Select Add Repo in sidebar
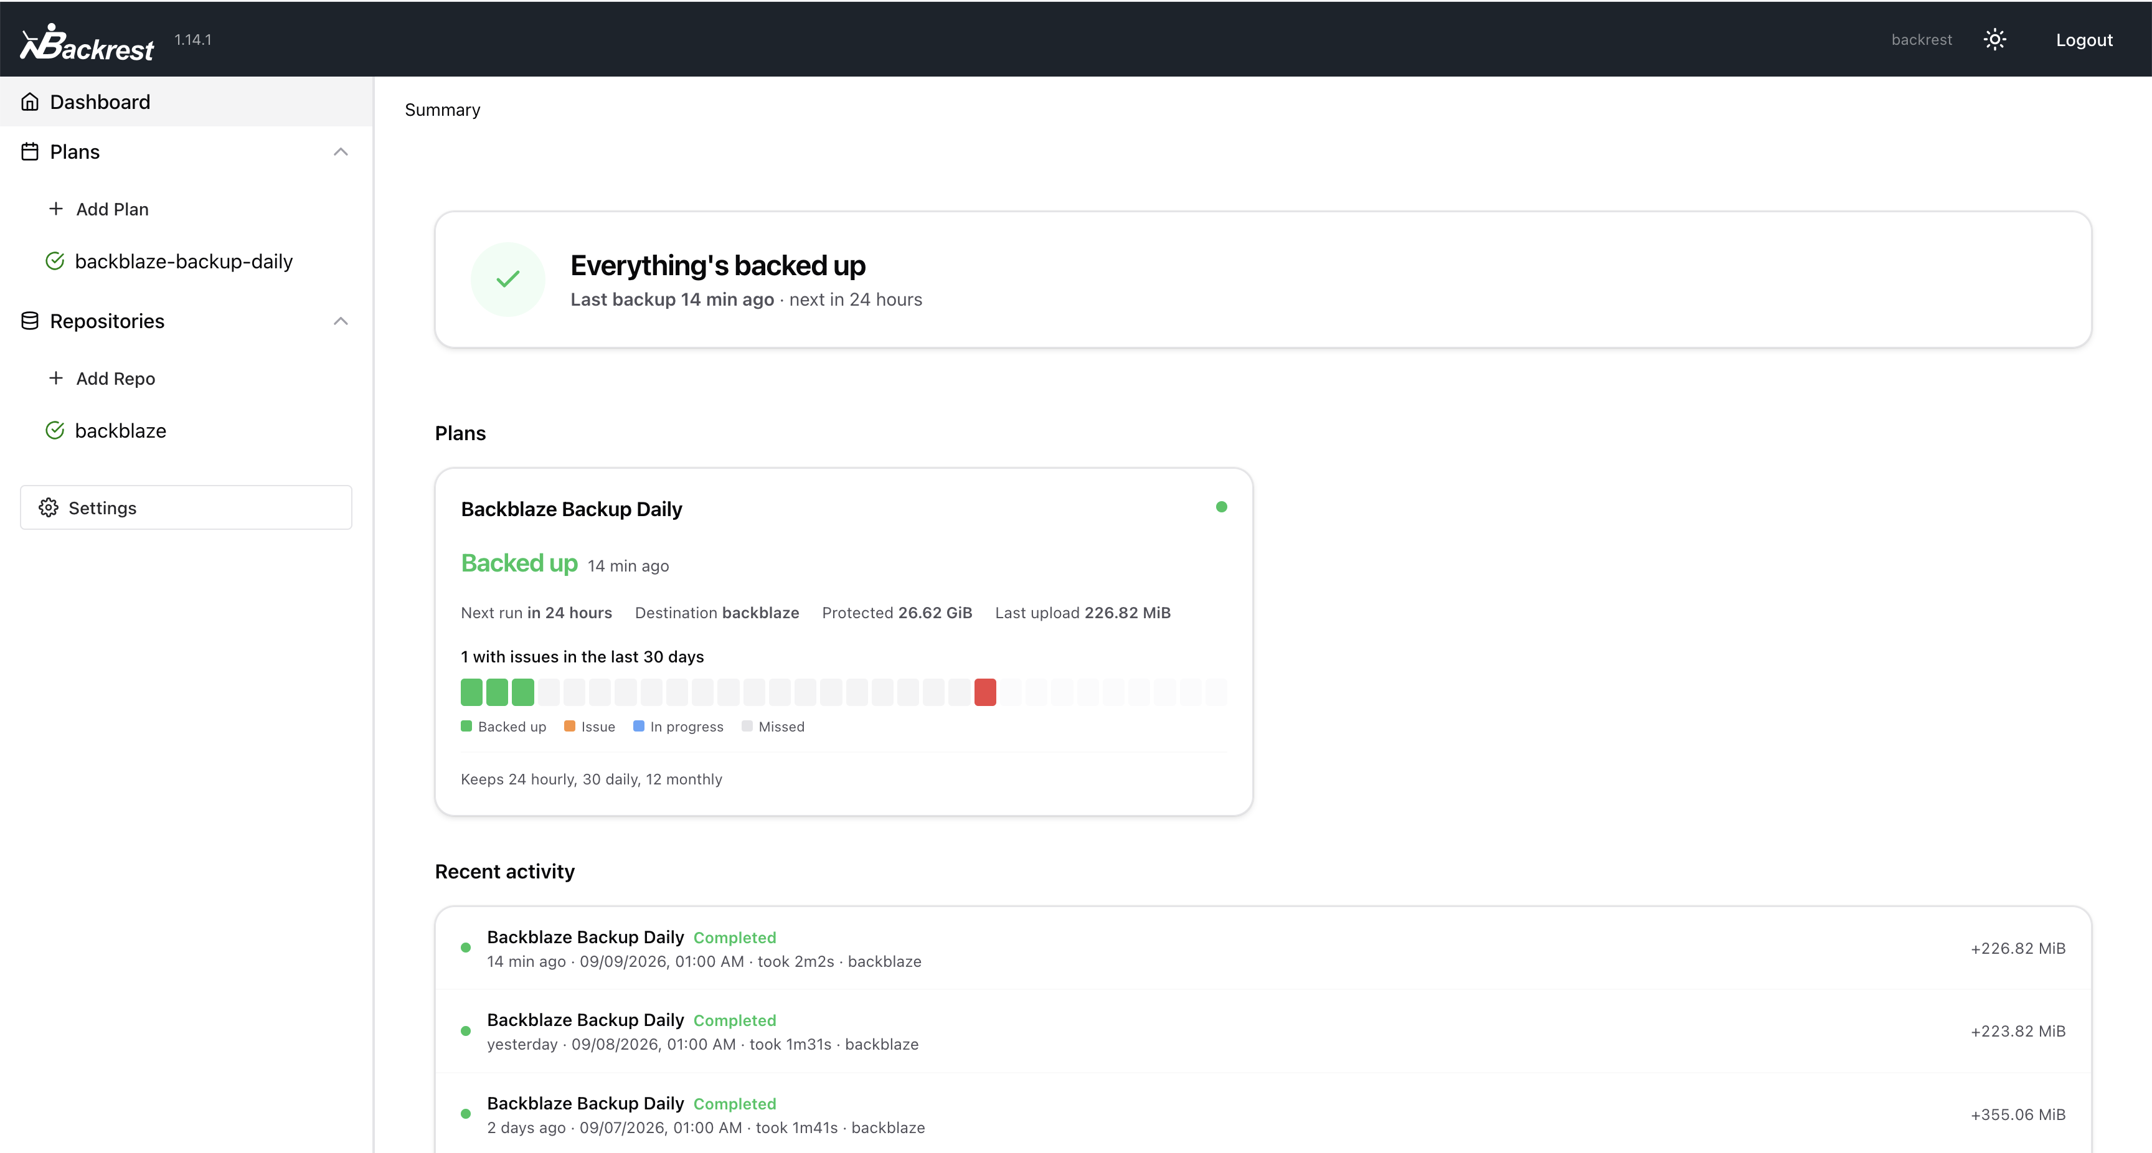 coord(115,379)
